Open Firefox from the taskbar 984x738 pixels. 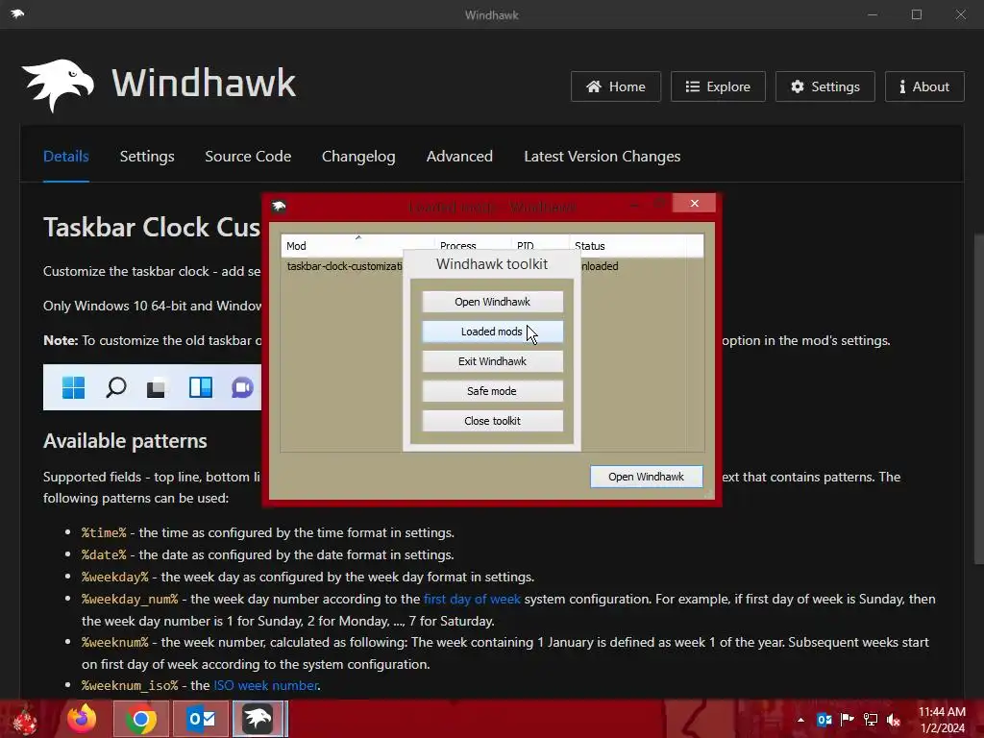(x=83, y=719)
